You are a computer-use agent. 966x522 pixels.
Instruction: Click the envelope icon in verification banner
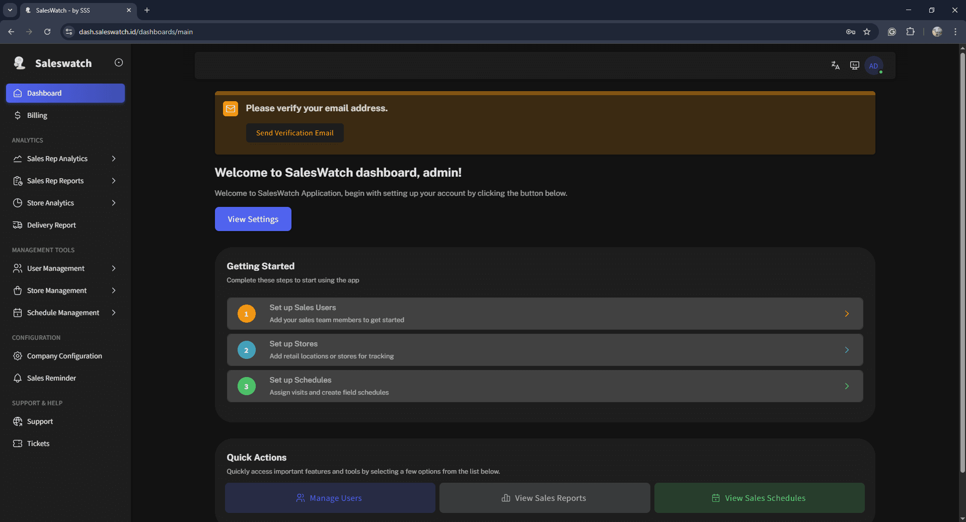click(231, 109)
